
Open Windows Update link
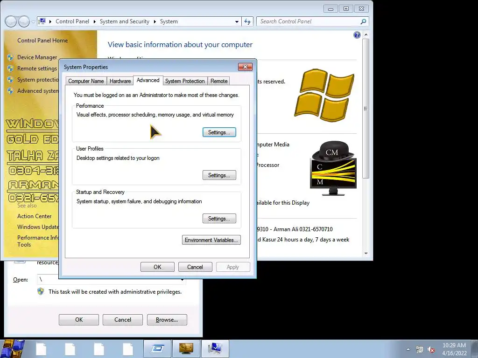(x=38, y=227)
